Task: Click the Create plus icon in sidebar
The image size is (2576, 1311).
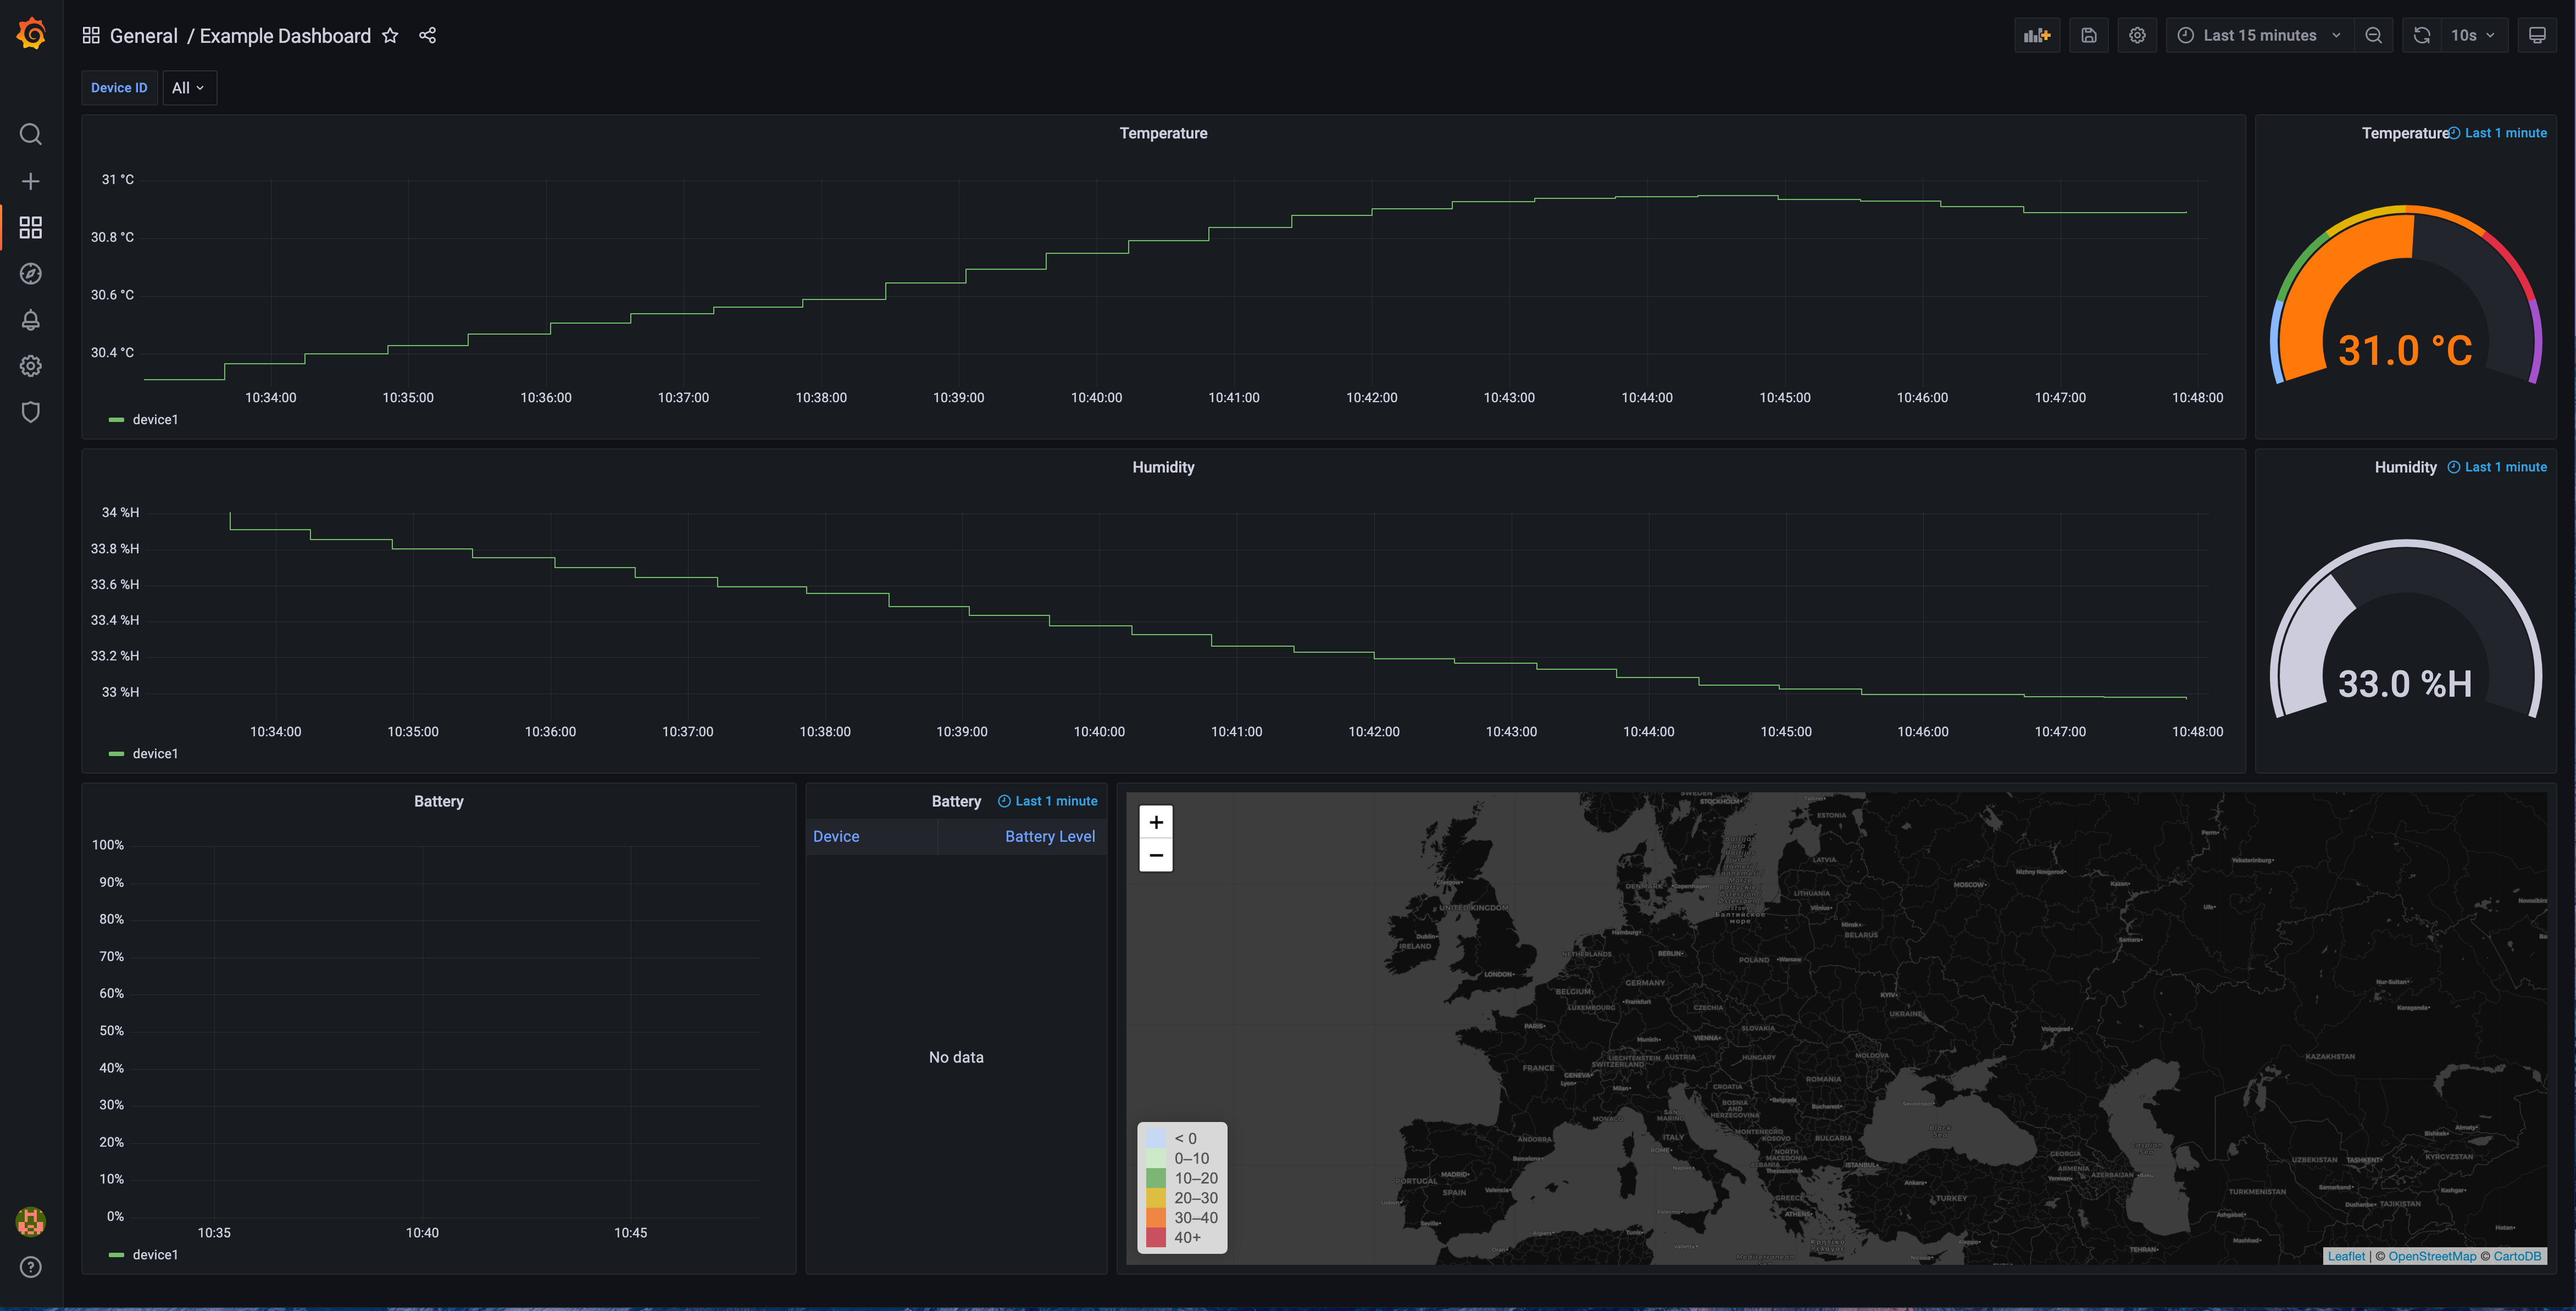Action: pos(31,181)
